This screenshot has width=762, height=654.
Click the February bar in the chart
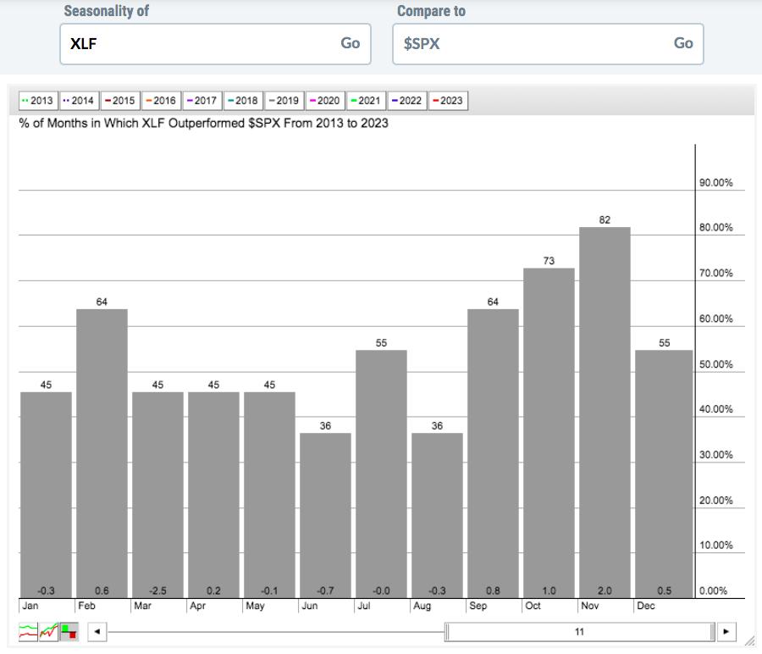(102, 452)
